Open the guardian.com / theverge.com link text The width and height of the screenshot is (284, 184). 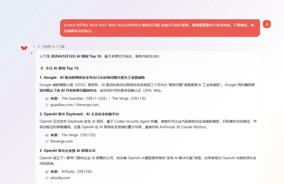pos(74,105)
